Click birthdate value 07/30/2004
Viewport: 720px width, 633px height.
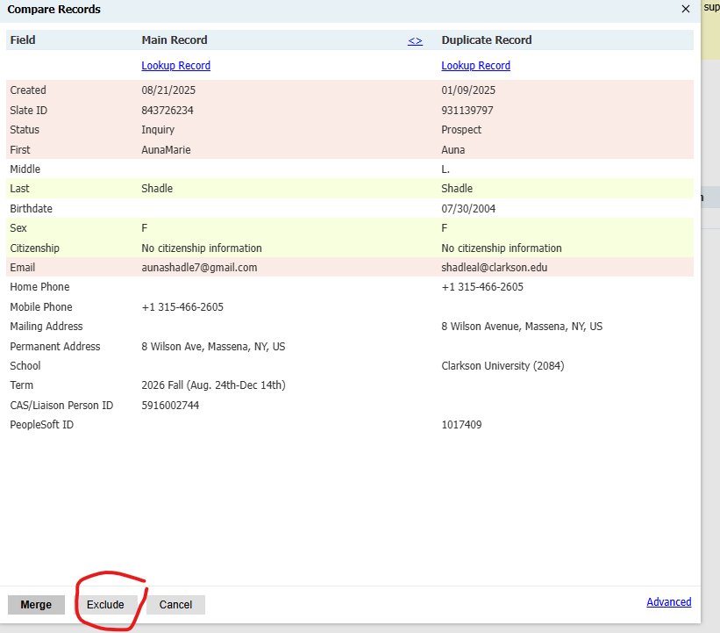(x=468, y=209)
